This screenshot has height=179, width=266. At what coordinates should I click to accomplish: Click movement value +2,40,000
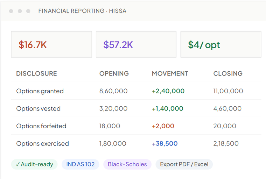pyautogui.click(x=168, y=91)
